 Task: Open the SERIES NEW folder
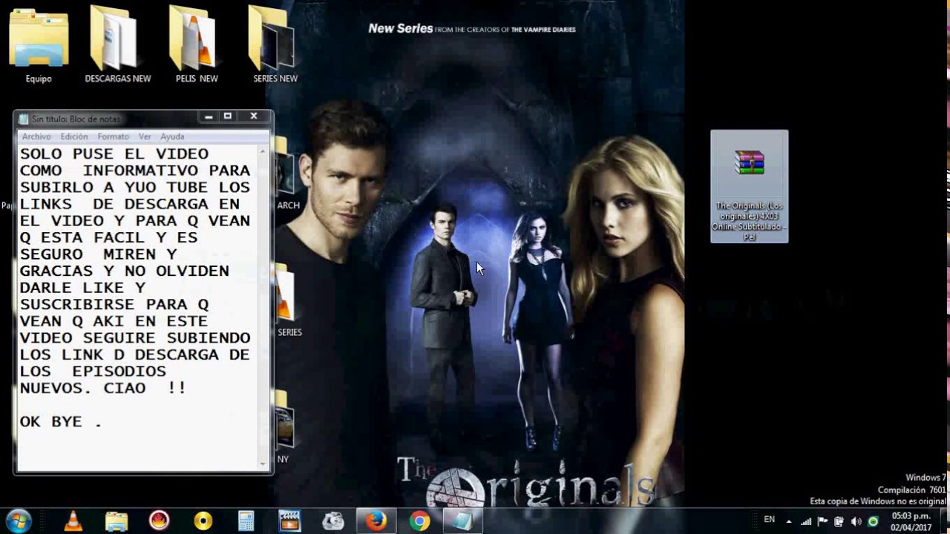coord(275,43)
